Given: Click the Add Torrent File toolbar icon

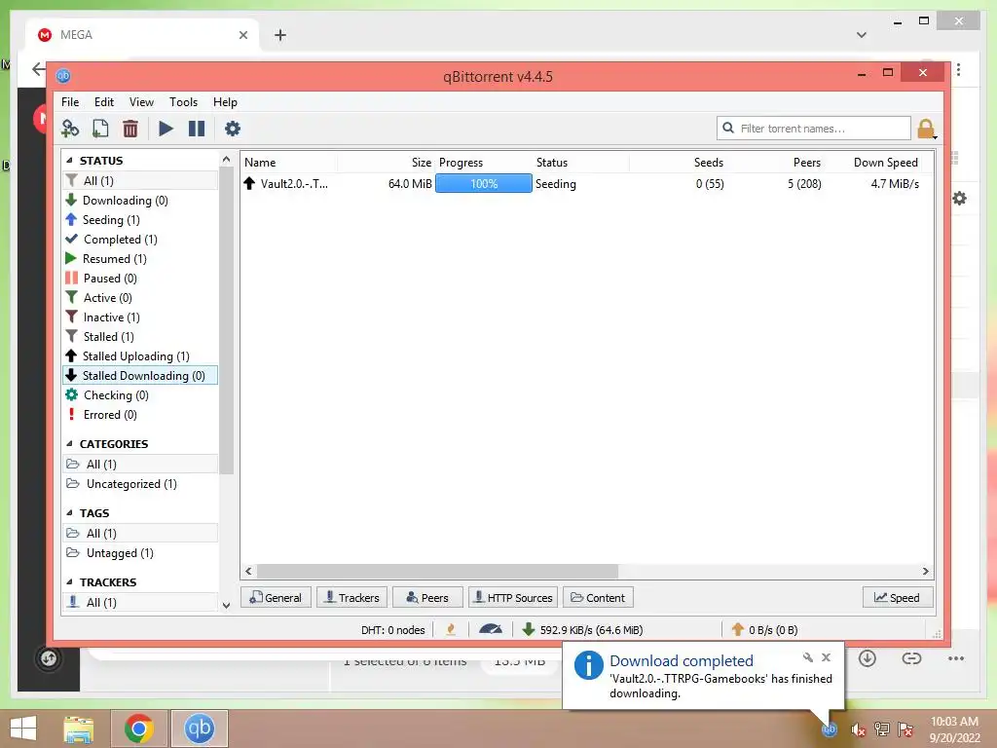Looking at the screenshot, I should click(x=100, y=129).
